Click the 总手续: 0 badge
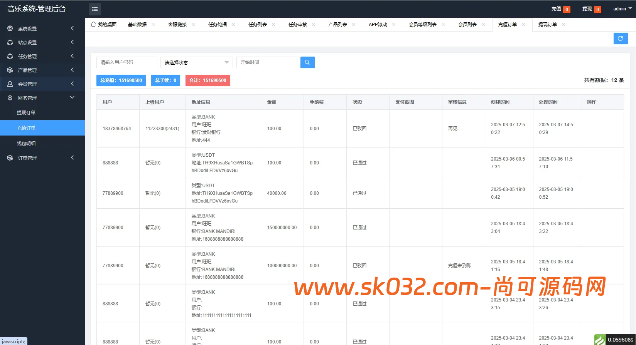The width and height of the screenshot is (636, 345). pos(165,80)
